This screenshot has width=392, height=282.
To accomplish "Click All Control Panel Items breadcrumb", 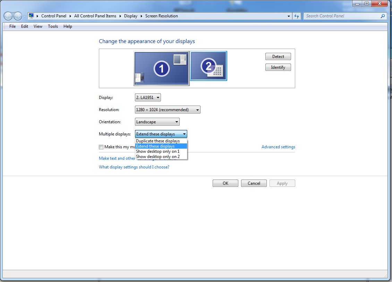I will pyautogui.click(x=95, y=16).
